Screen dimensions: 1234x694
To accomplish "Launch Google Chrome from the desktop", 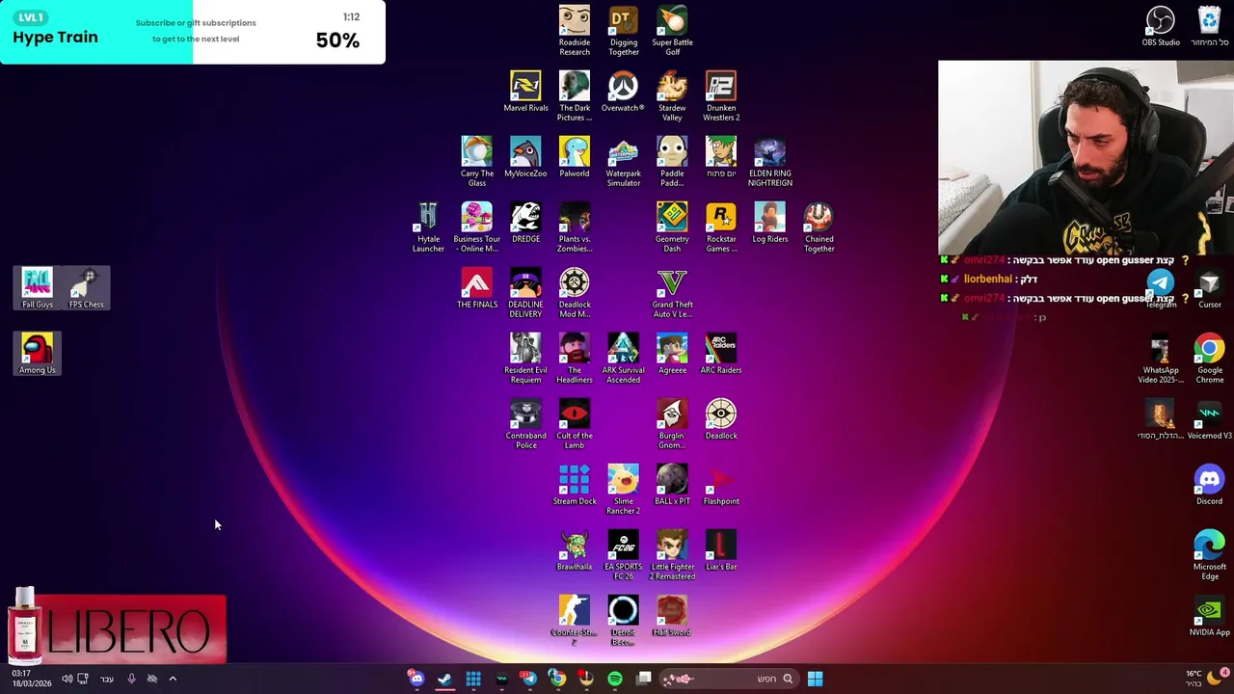I will point(1209,359).
